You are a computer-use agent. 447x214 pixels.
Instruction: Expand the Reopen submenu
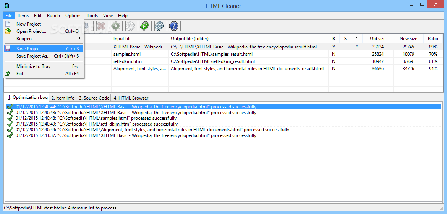44,39
